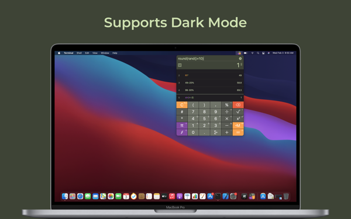Open the calculator settings gear
Viewport: 351px width, 219px height.
pos(240,58)
